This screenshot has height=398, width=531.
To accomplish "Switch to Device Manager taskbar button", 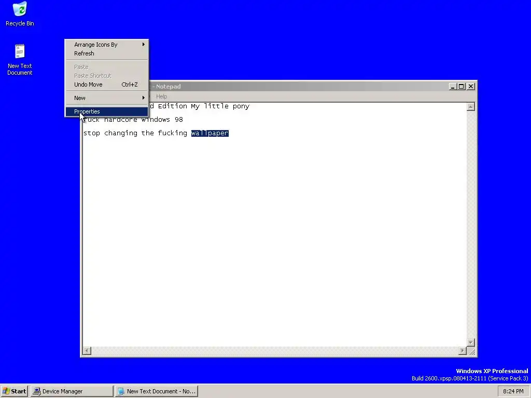I will 72,391.
